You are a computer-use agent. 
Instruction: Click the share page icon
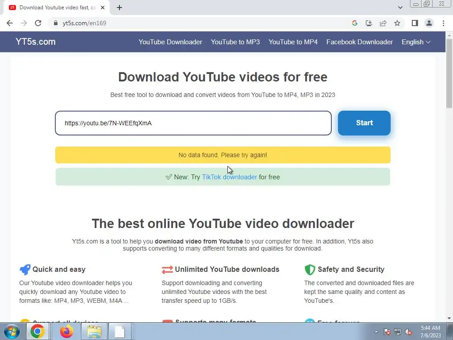pos(383,23)
